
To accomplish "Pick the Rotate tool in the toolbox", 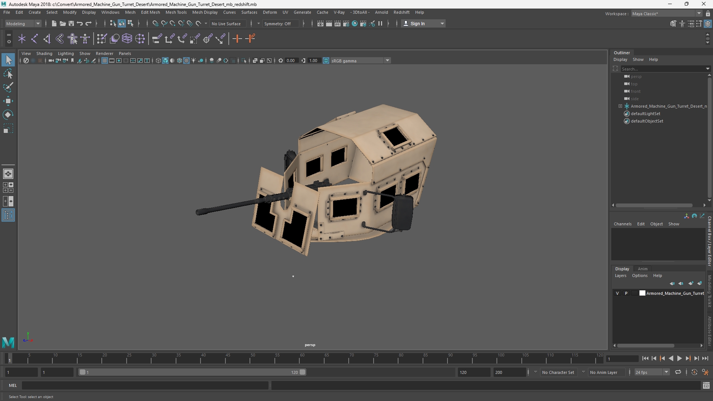I will tap(8, 115).
